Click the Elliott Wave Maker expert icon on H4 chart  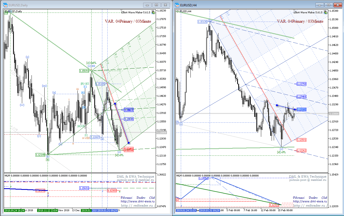(326, 12)
